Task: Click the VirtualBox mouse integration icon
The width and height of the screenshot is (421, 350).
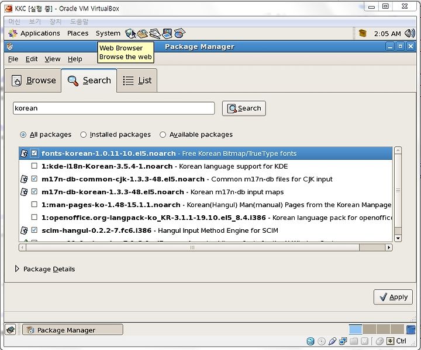Action: click(379, 341)
